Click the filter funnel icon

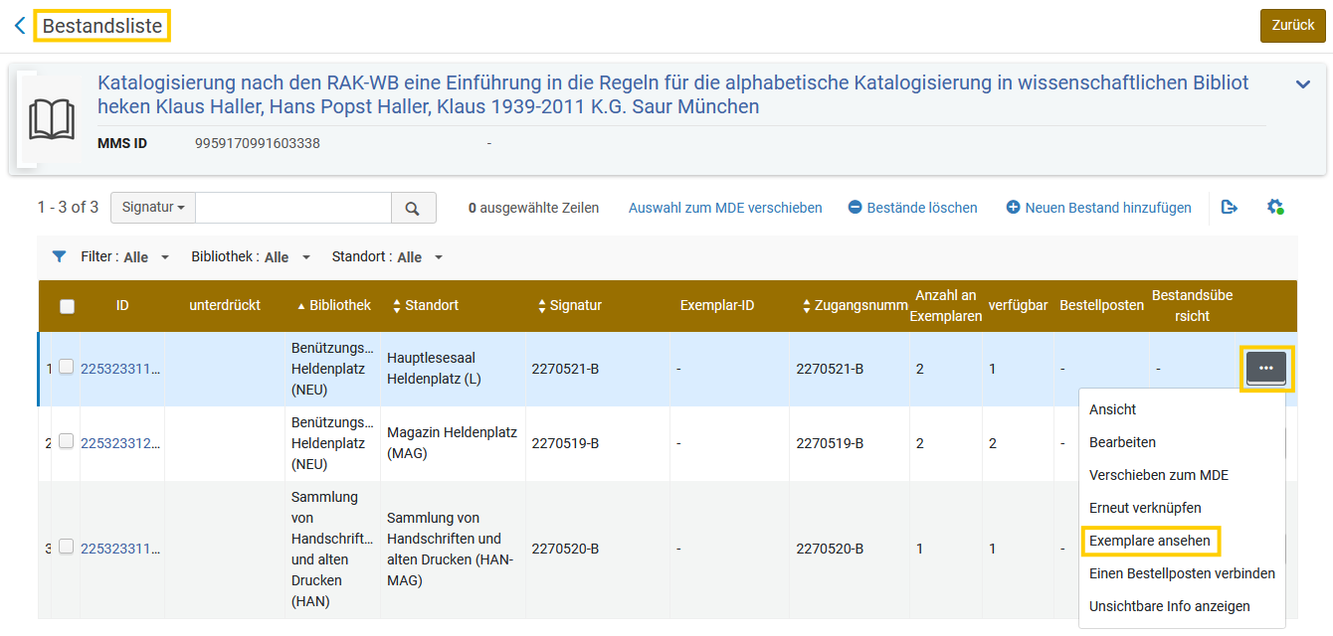[59, 256]
